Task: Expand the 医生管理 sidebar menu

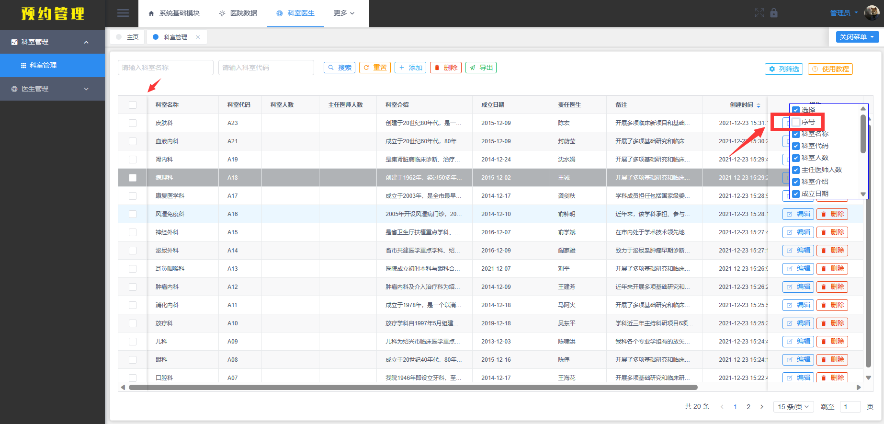Action: pyautogui.click(x=52, y=89)
